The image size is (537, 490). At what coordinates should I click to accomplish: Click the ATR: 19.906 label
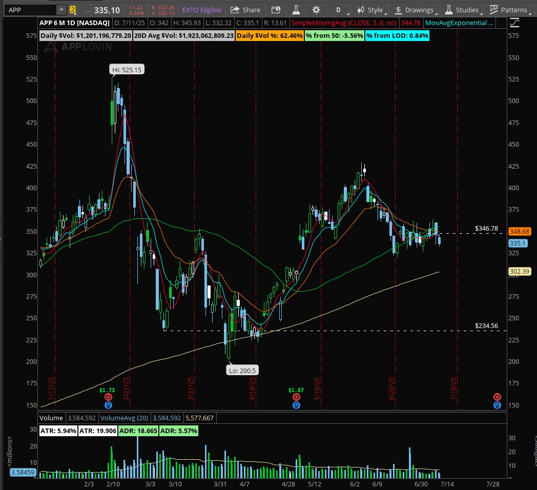pos(97,431)
